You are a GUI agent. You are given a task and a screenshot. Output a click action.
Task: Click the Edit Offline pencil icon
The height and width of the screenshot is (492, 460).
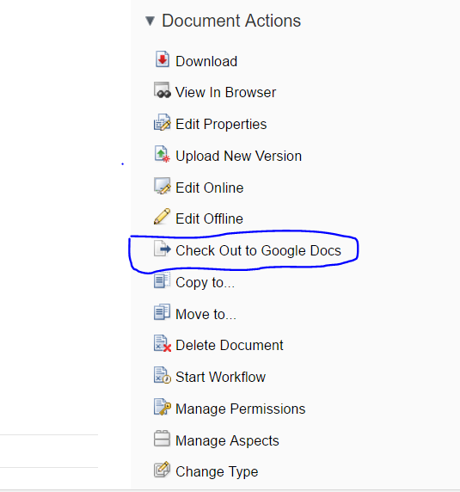point(163,217)
